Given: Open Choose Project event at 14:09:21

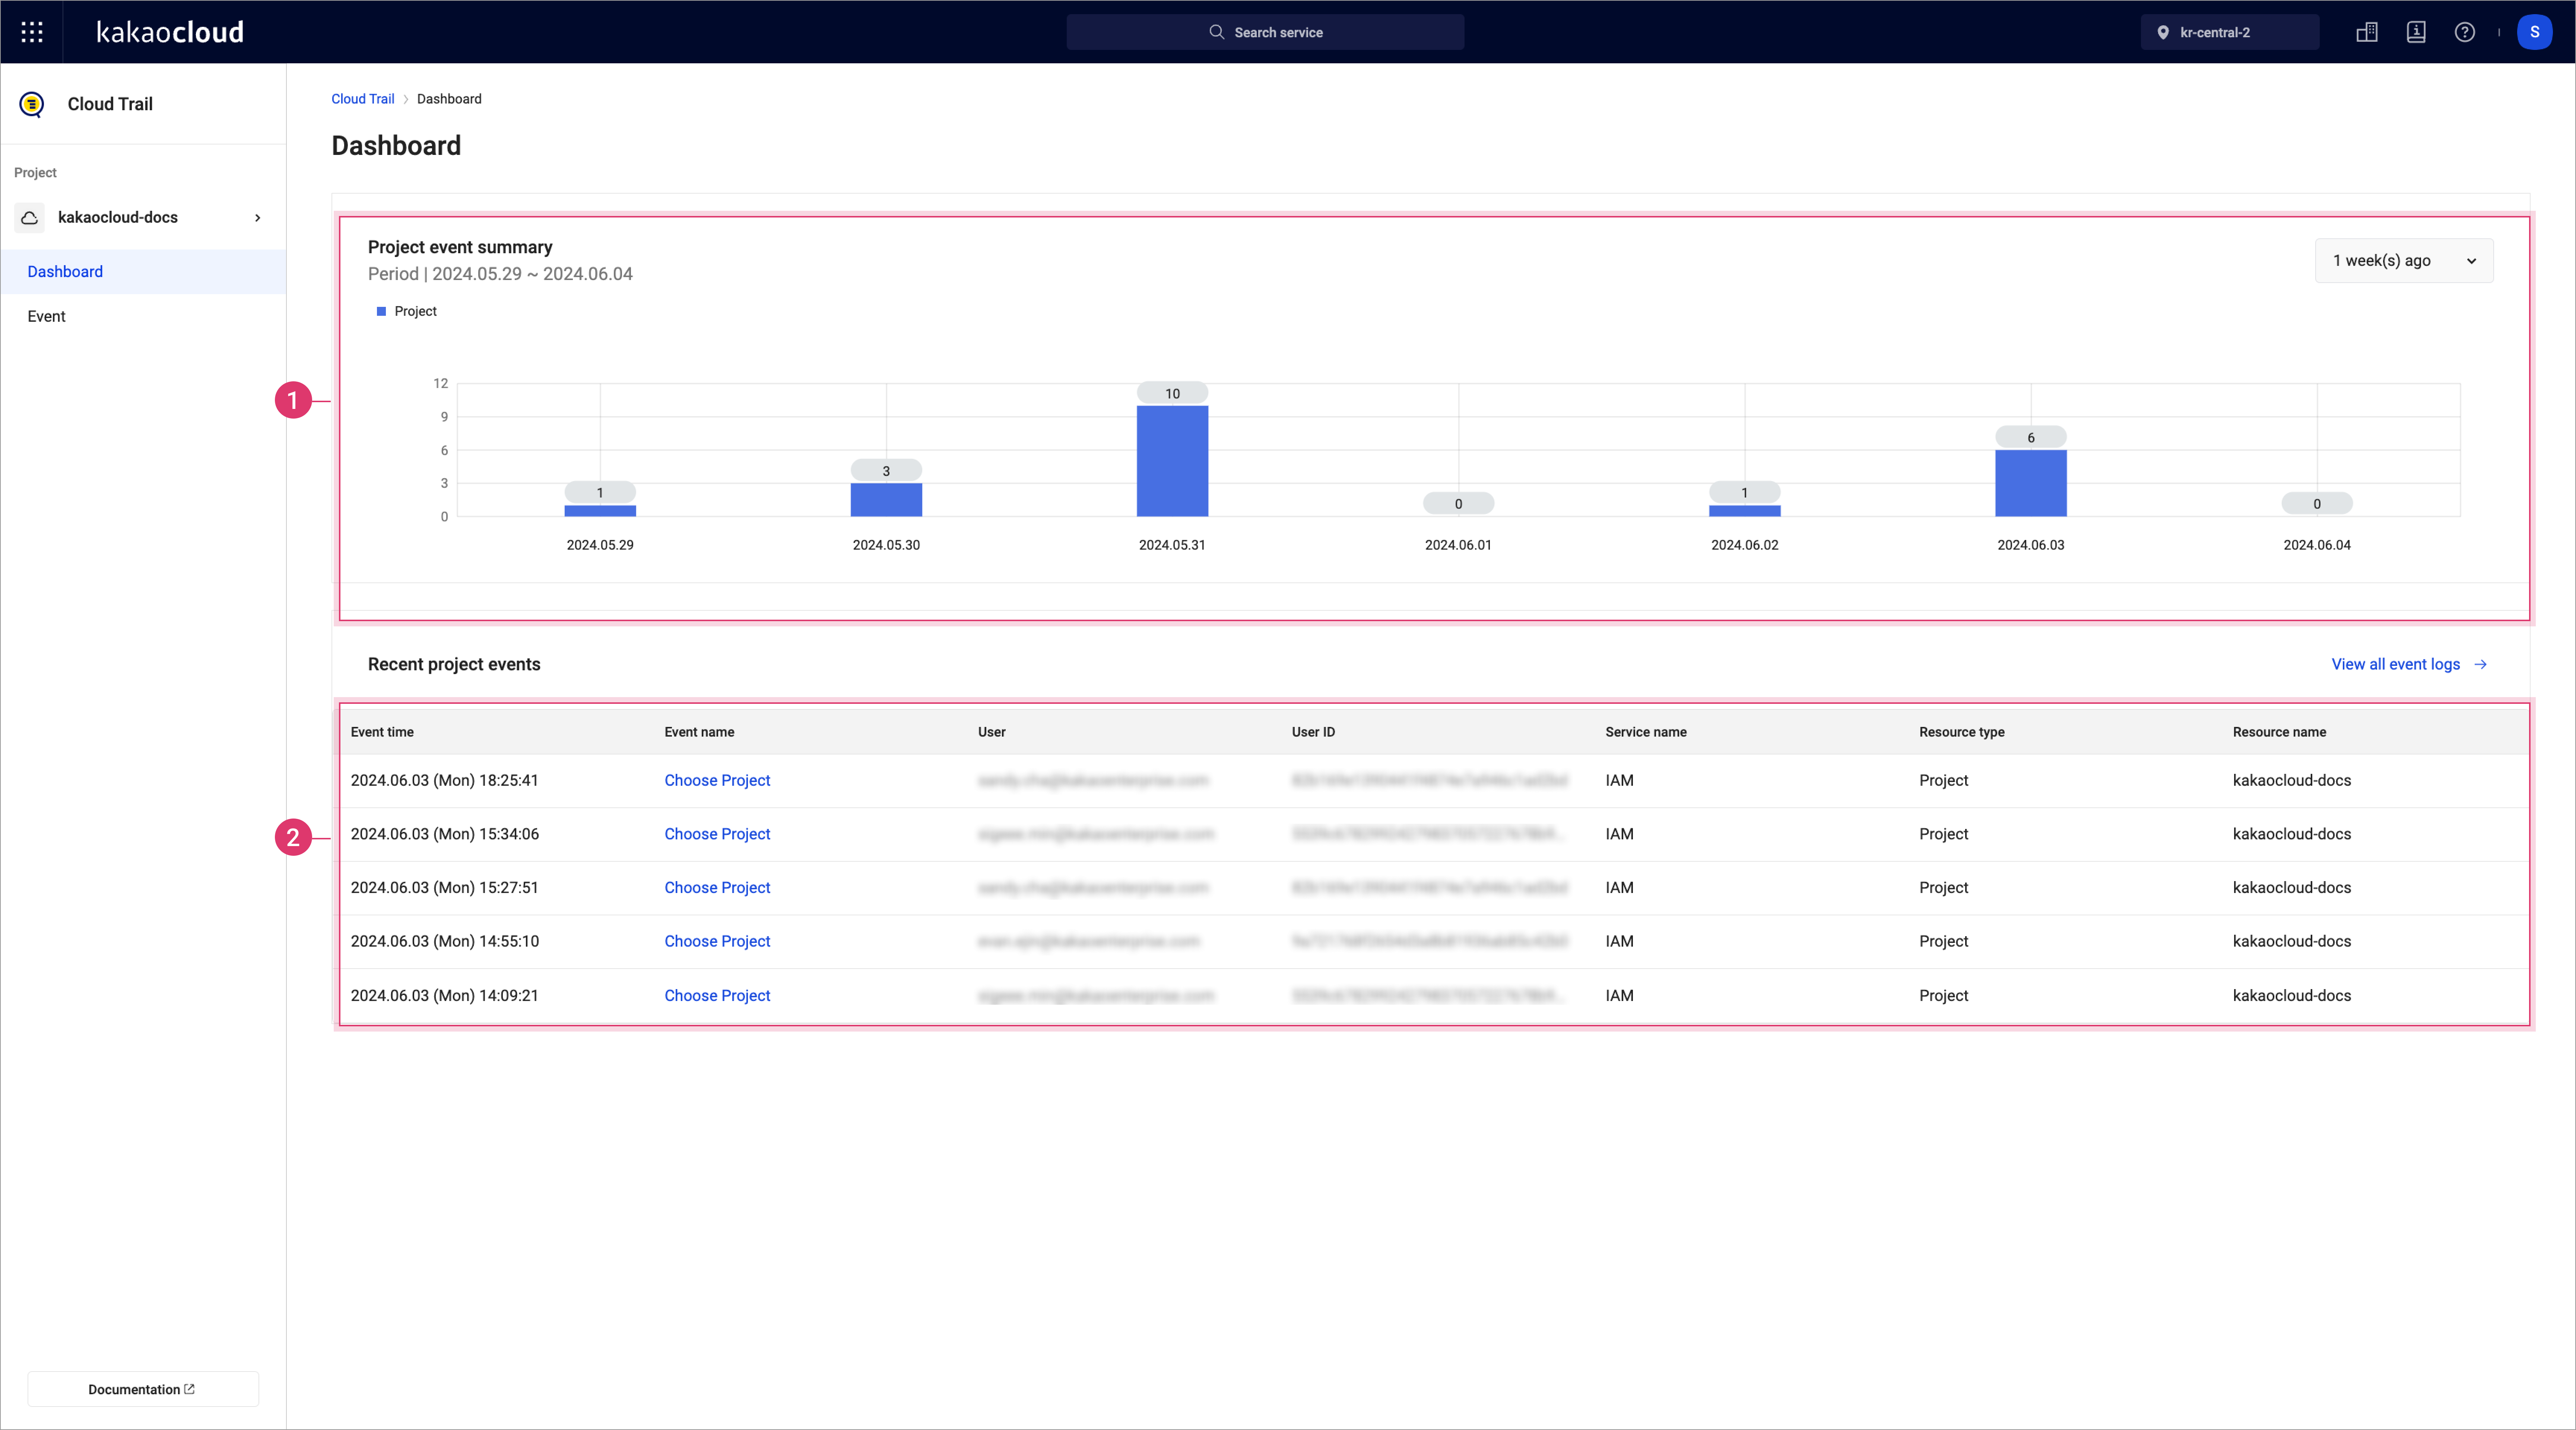Looking at the screenshot, I should 717,996.
